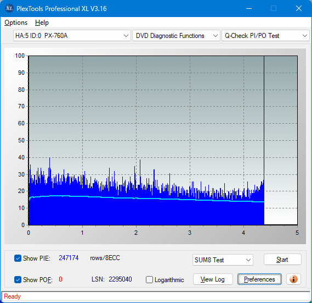Open the Preferences button
Image resolution: width=312 pixels, height=303 pixels.
pos(259,279)
